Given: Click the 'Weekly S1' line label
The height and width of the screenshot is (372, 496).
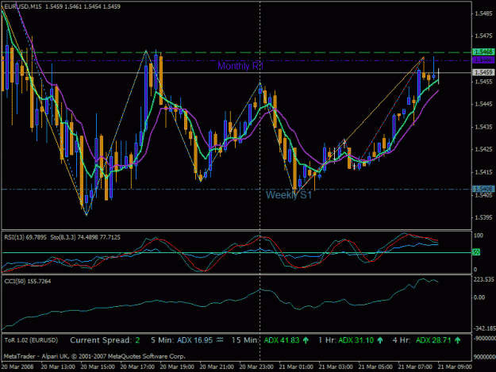Looking at the screenshot, I should pyautogui.click(x=289, y=195).
